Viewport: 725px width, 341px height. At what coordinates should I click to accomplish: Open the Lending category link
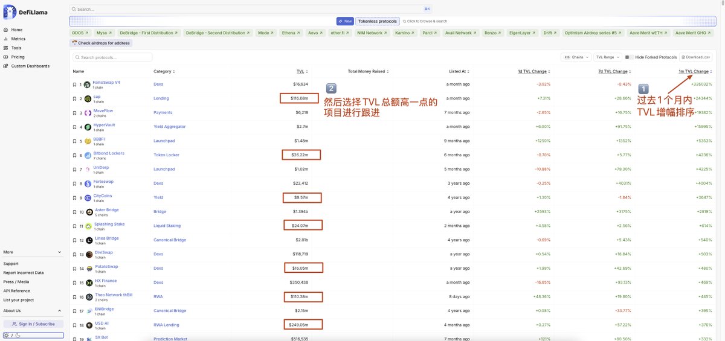pos(161,98)
